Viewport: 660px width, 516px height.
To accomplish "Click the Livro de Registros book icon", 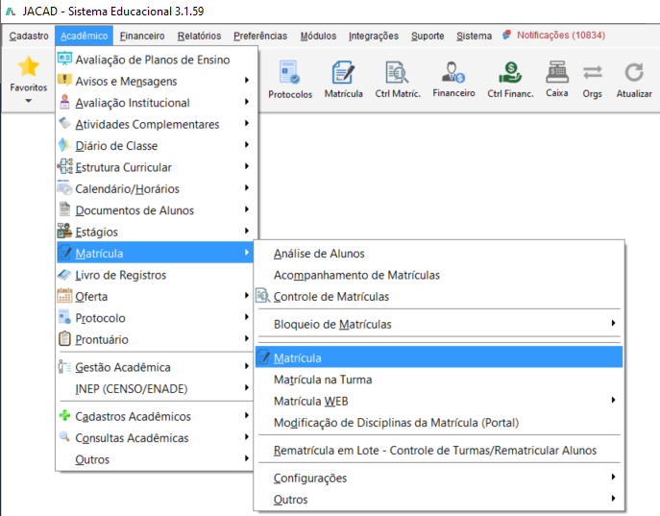I will pyautogui.click(x=64, y=275).
